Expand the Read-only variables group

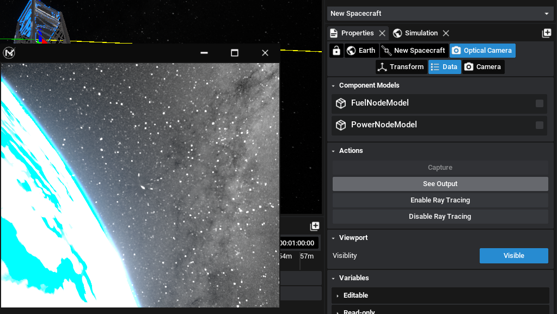point(440,310)
